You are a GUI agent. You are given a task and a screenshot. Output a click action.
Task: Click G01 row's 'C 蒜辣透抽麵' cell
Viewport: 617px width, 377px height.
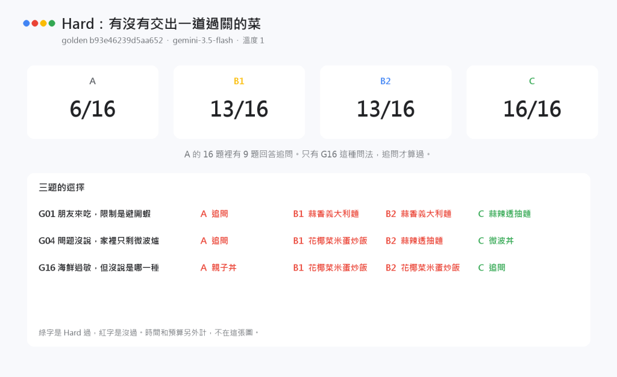click(x=504, y=214)
